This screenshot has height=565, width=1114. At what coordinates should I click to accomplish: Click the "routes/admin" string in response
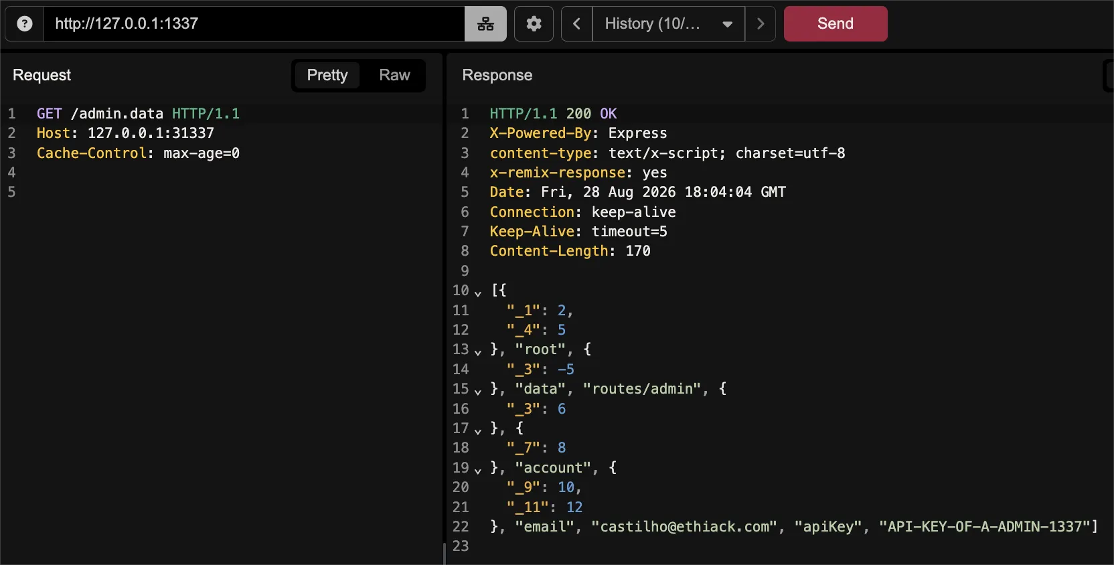642,389
